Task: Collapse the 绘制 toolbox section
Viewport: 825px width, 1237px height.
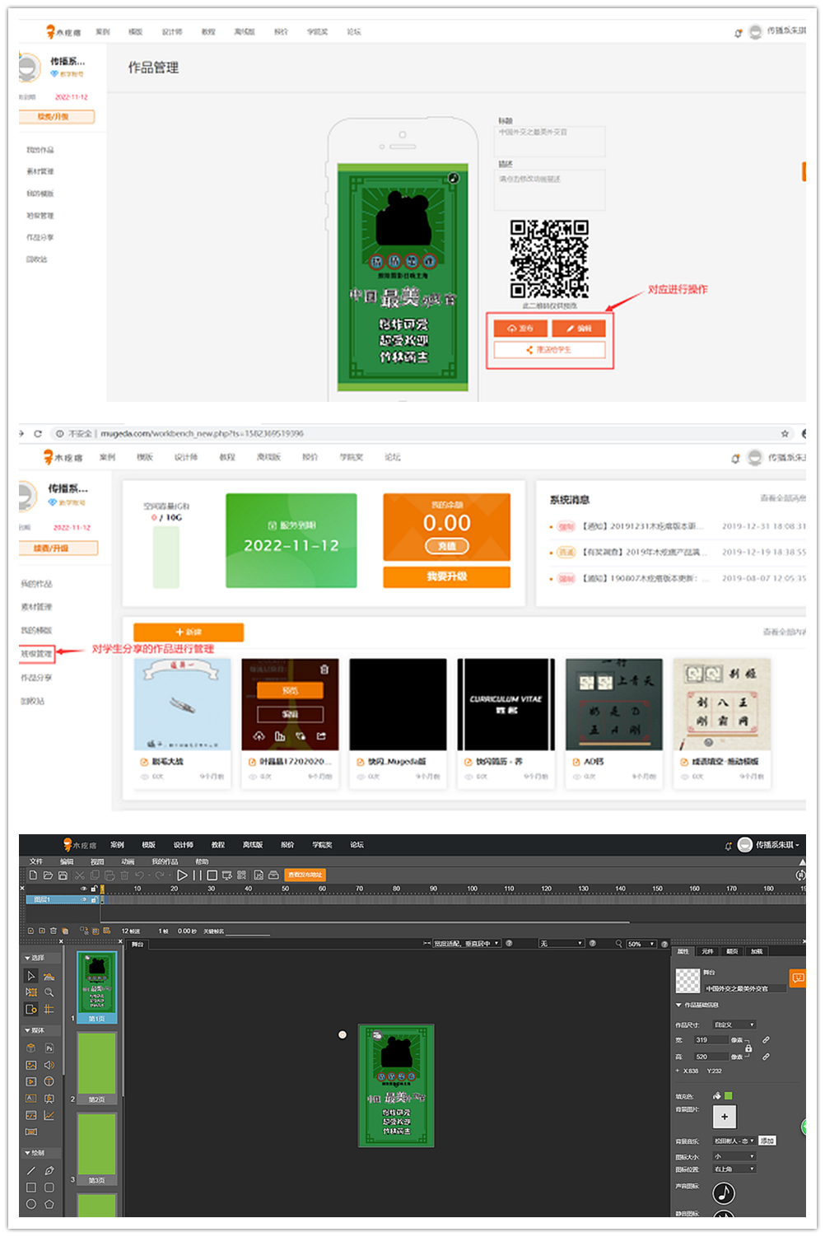Action: click(x=40, y=1152)
